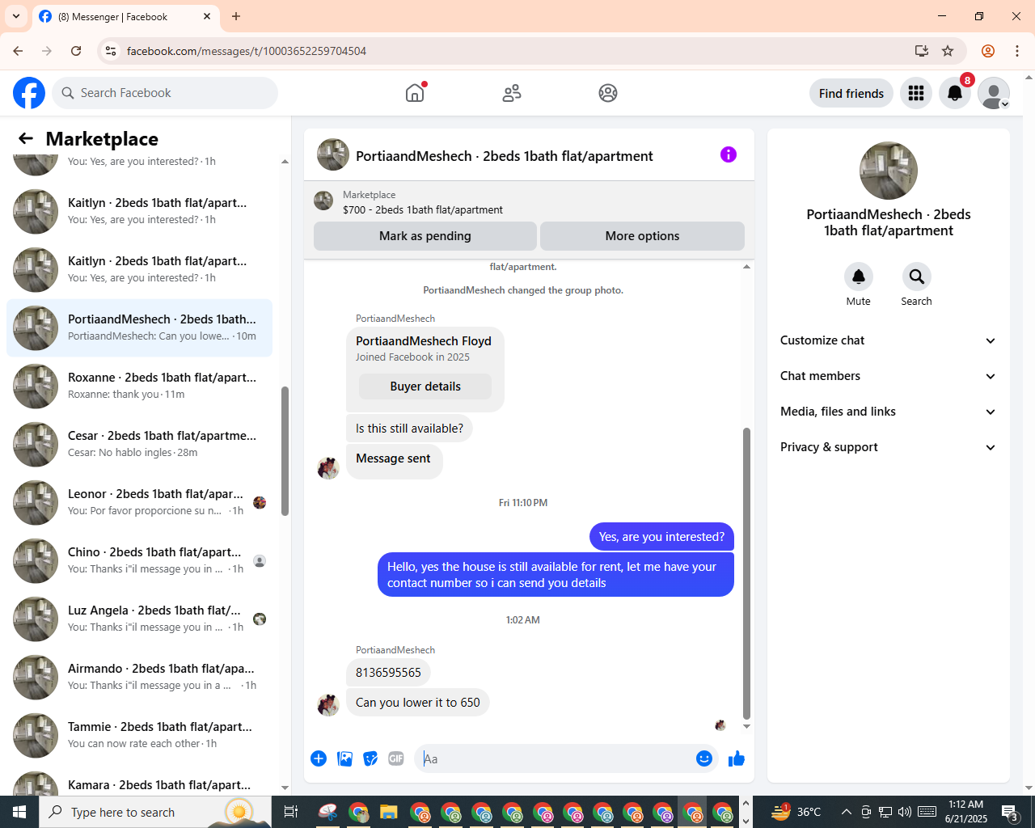The width and height of the screenshot is (1035, 828).
Task: Click the Search Facebook field
Action: (165, 93)
